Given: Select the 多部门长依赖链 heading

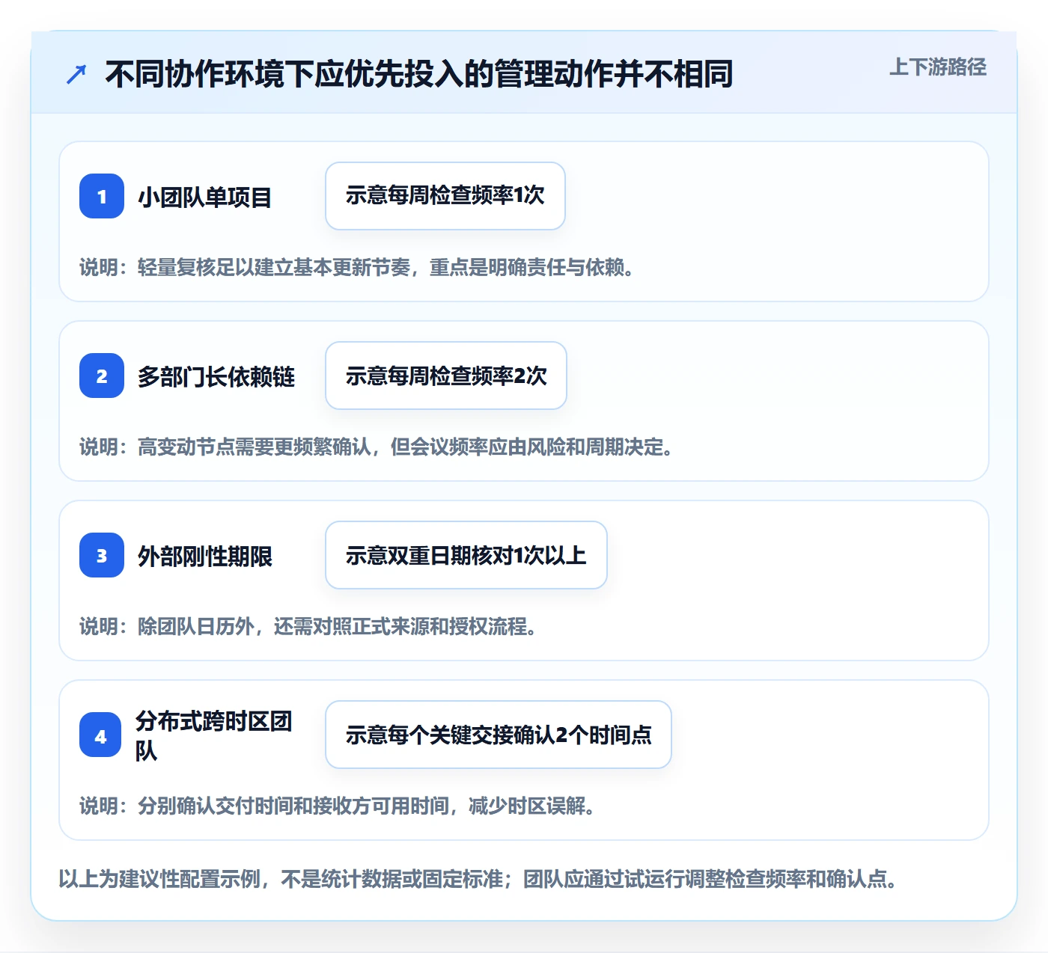Looking at the screenshot, I should (x=216, y=377).
